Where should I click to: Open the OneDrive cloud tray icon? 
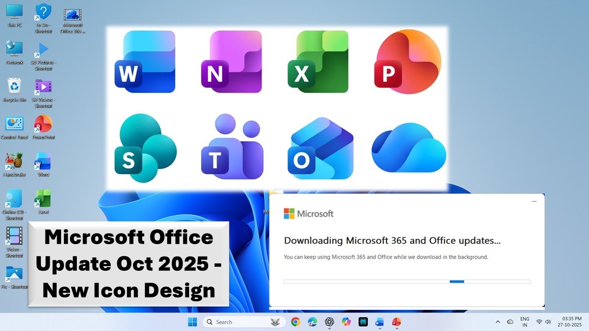[510, 322]
